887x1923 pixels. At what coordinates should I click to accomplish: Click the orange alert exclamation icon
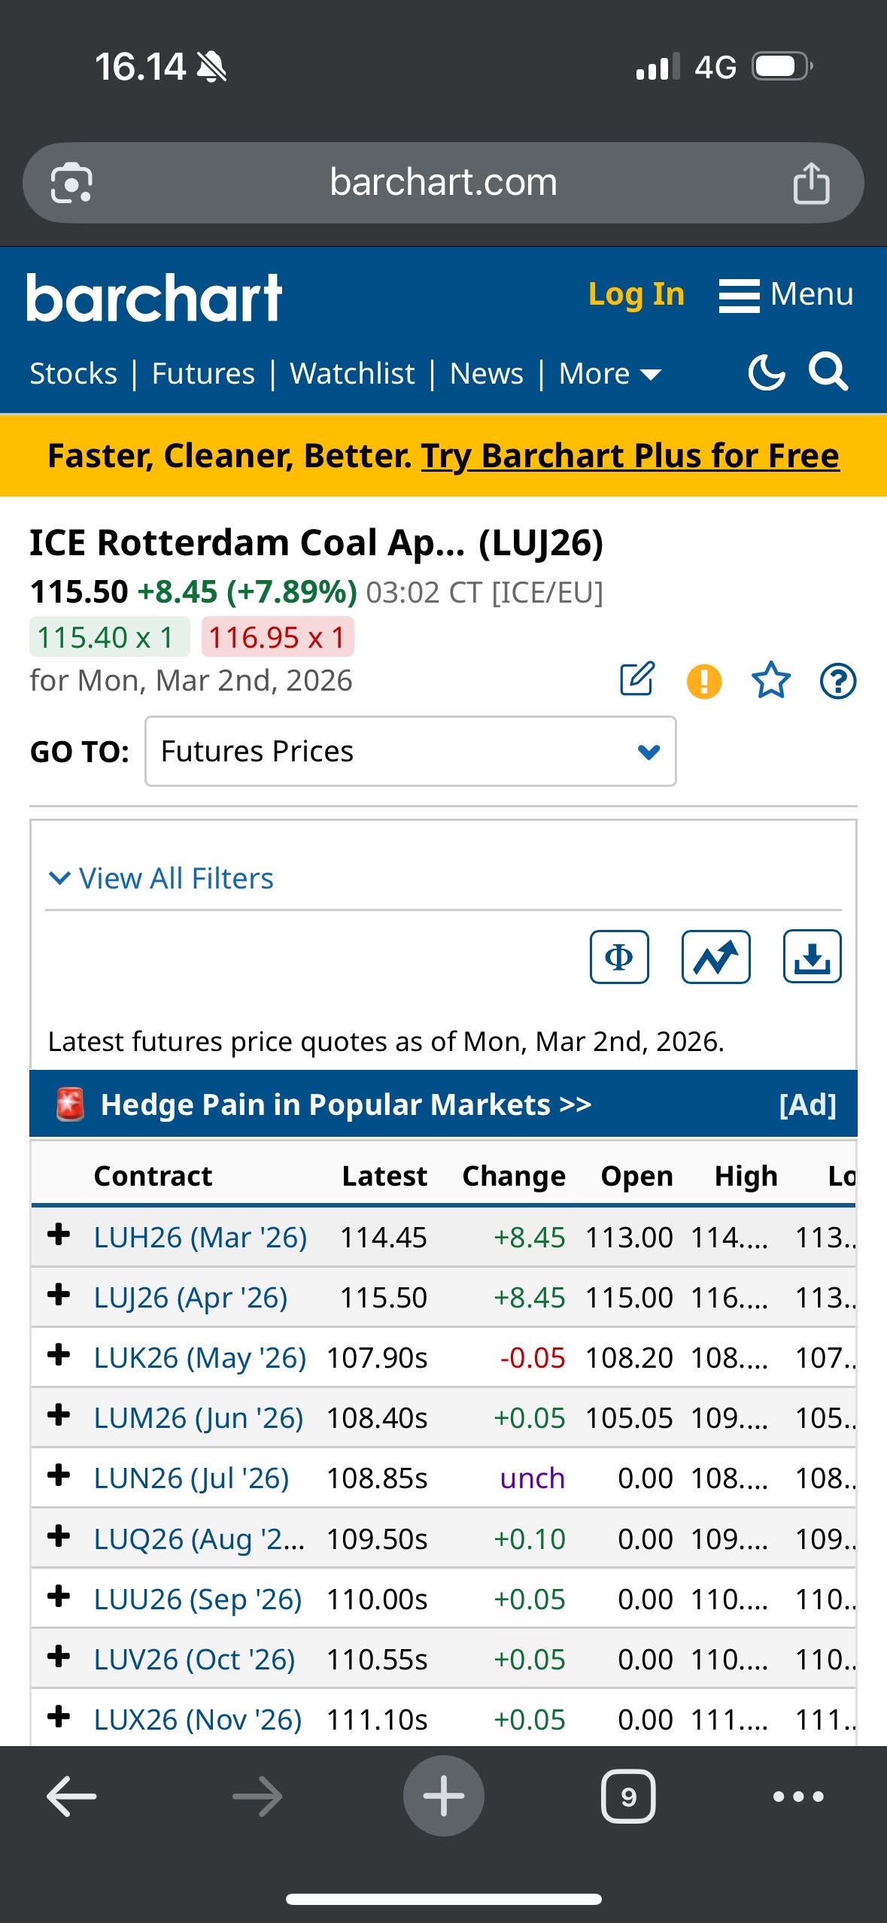point(704,682)
